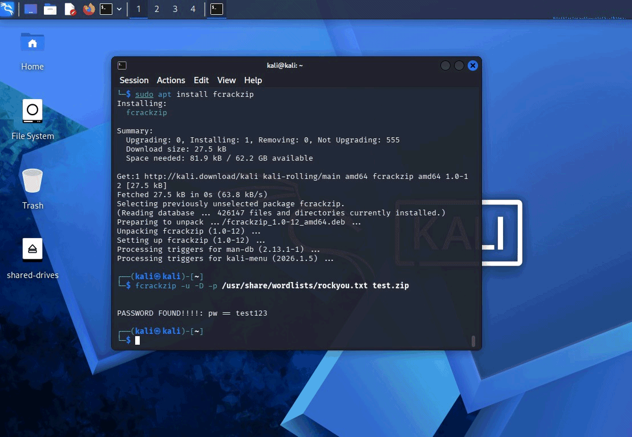Launch the text editor from the taskbar

click(x=70, y=9)
